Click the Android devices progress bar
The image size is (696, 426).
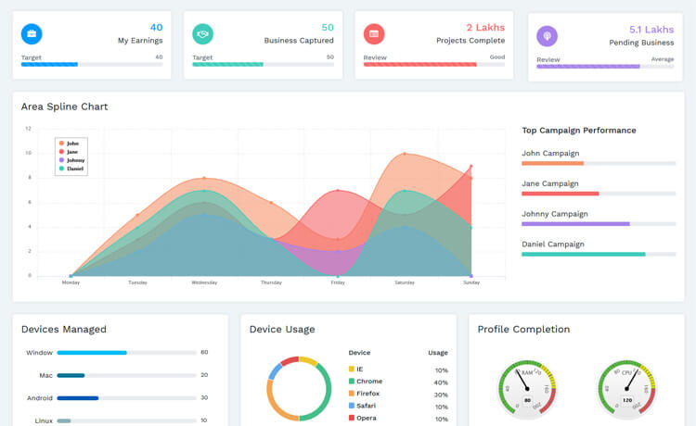pos(126,398)
